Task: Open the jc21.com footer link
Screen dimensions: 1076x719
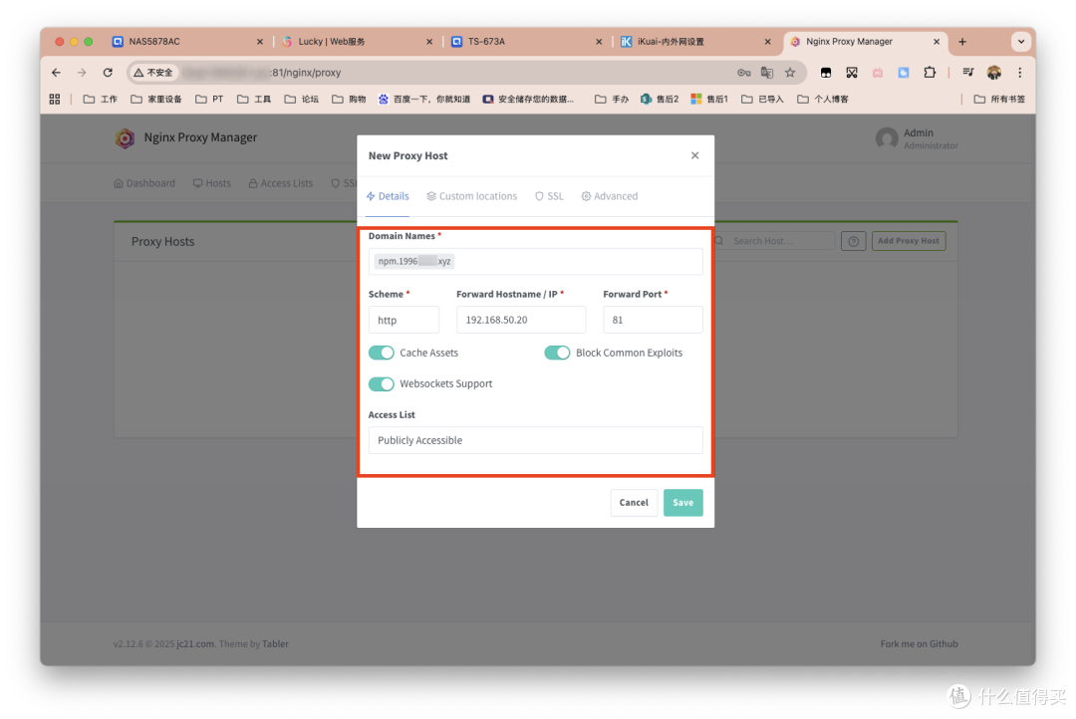Action: click(195, 644)
